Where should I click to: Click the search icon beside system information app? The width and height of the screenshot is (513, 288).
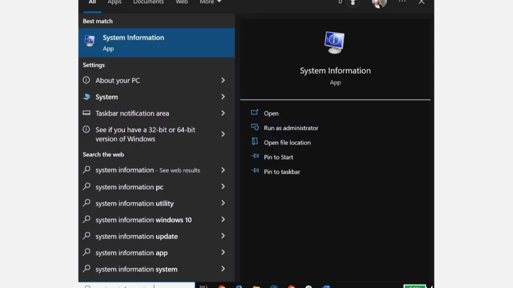click(86, 252)
